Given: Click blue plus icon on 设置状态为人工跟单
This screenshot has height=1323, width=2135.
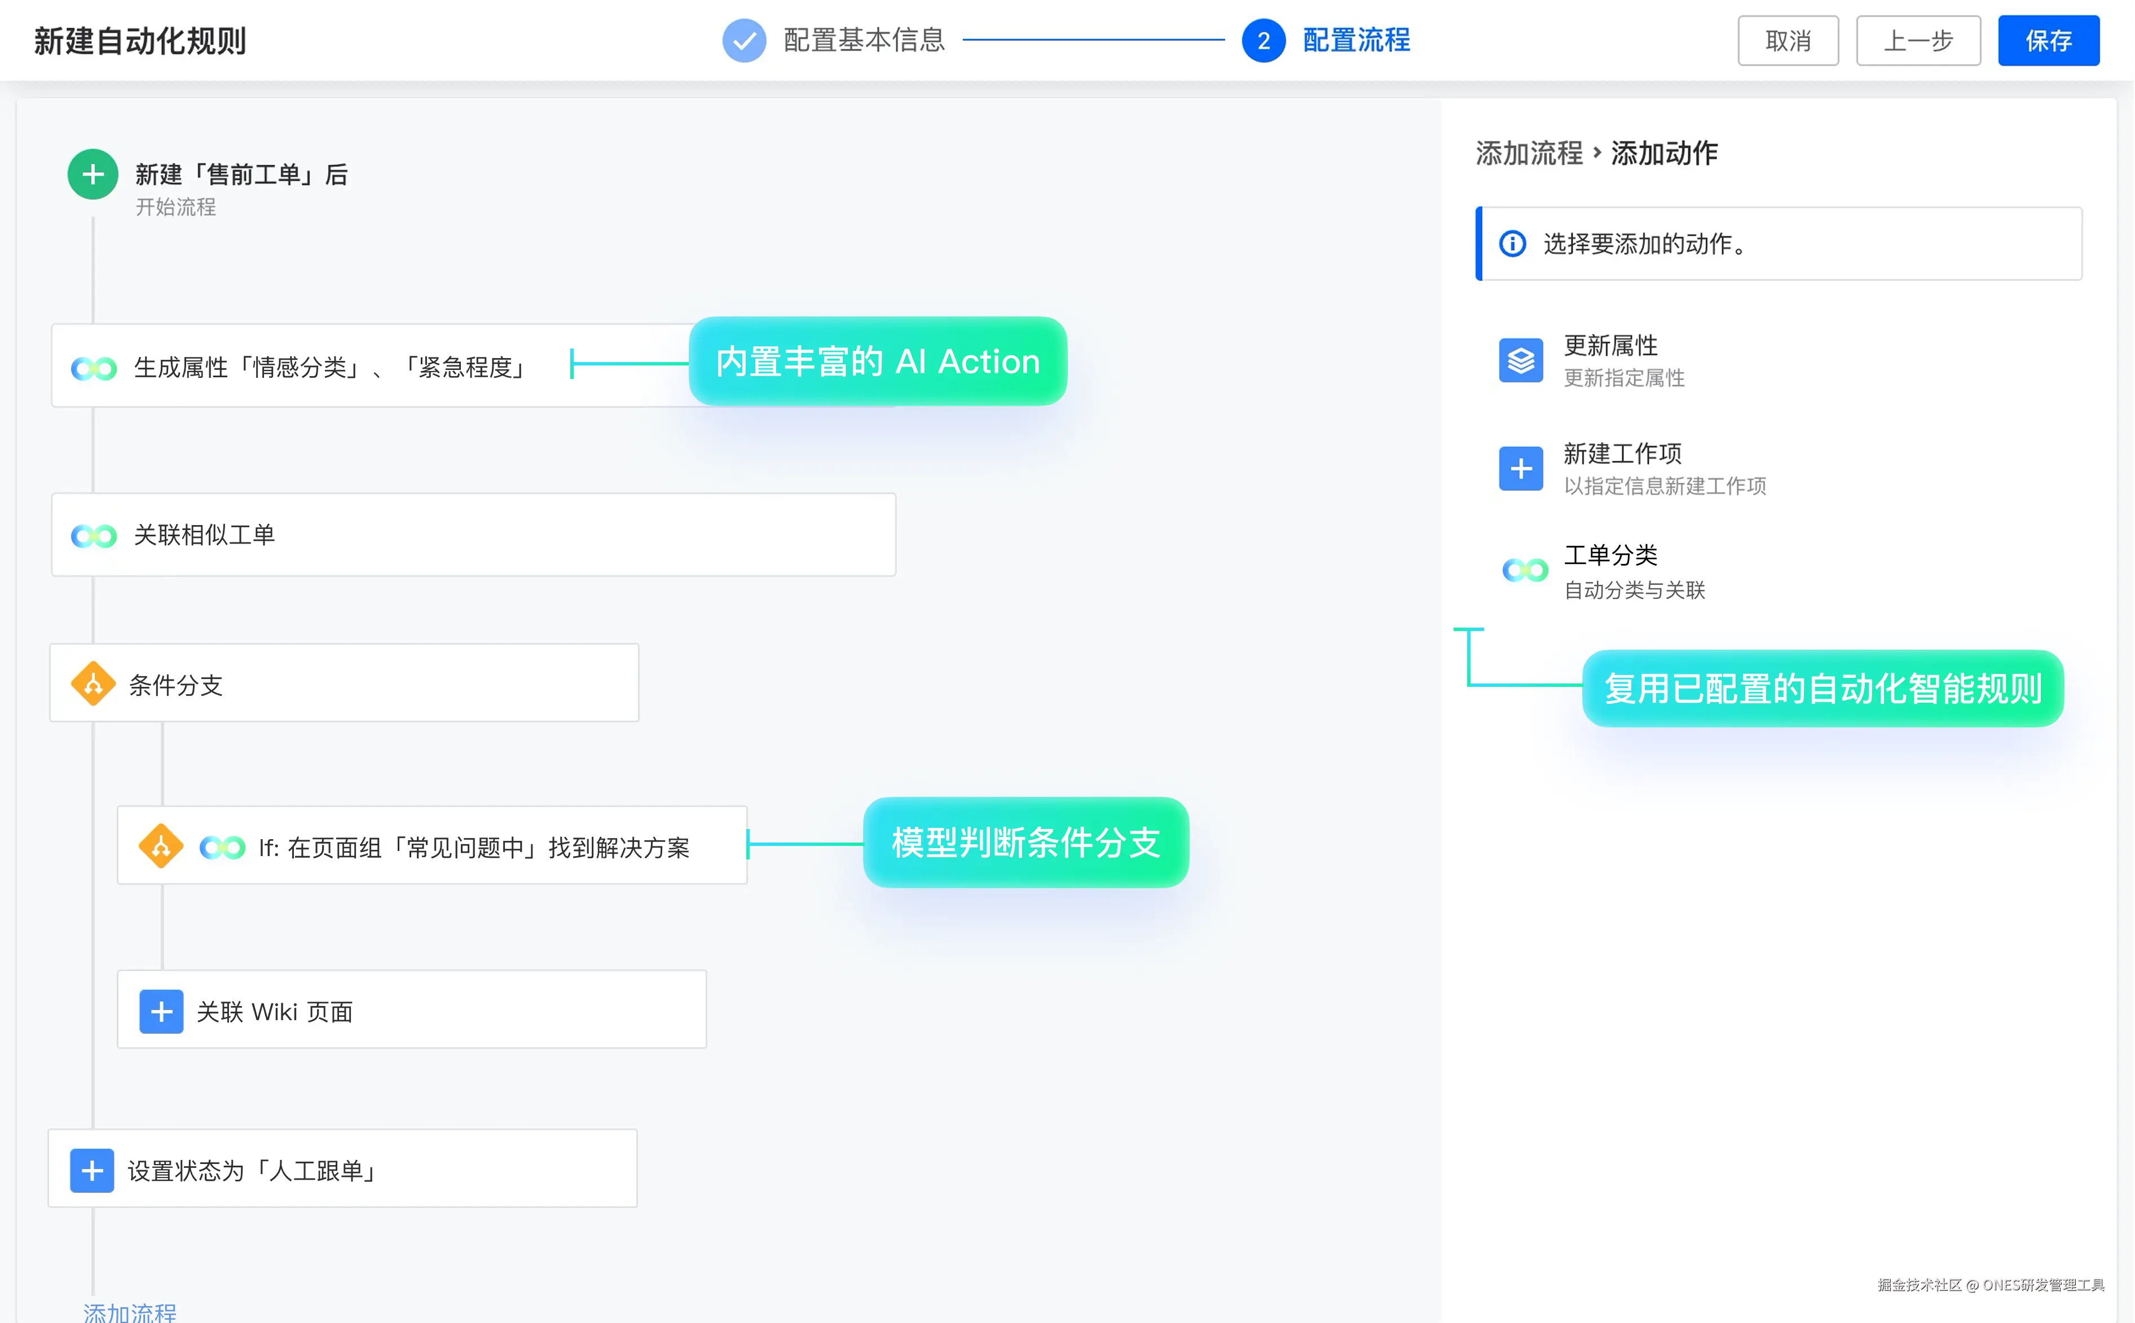Looking at the screenshot, I should (92, 1171).
